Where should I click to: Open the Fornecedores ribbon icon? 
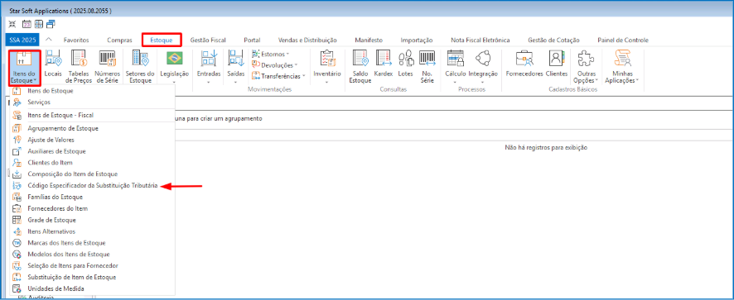[x=524, y=64]
